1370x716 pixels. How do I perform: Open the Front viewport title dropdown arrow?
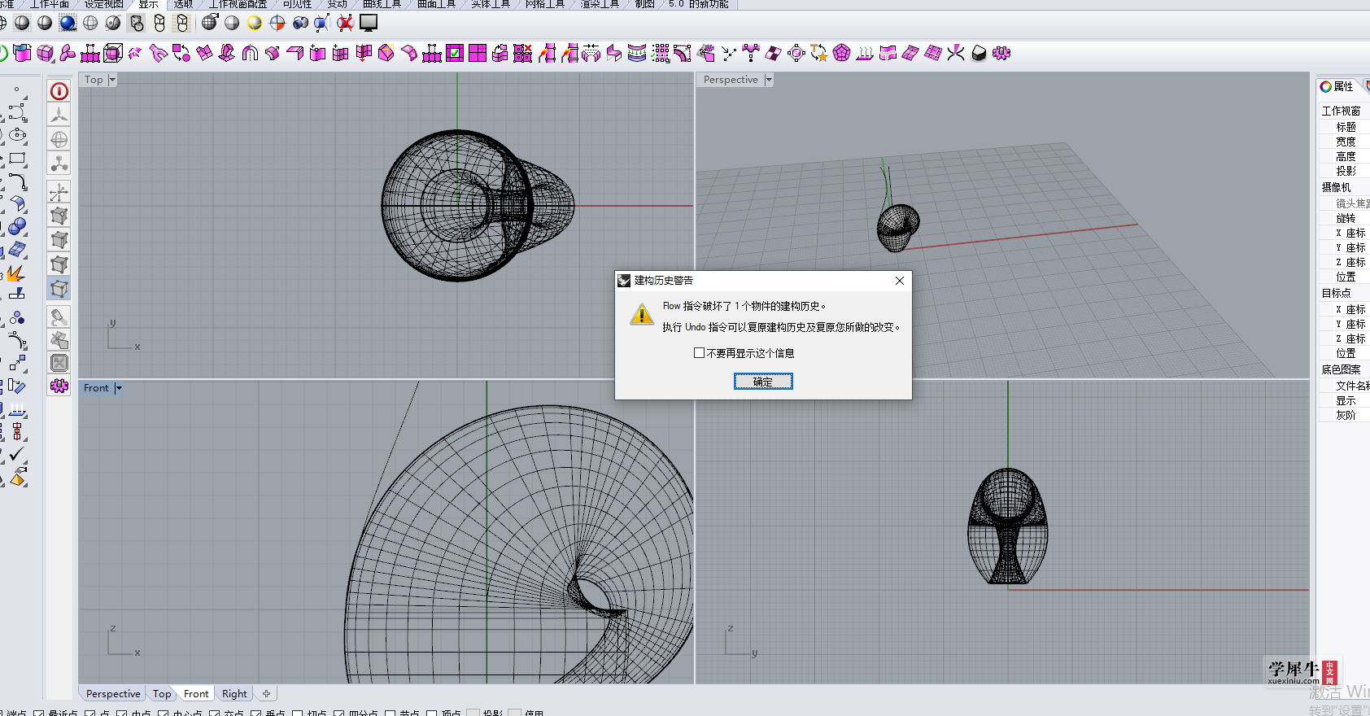coord(118,388)
